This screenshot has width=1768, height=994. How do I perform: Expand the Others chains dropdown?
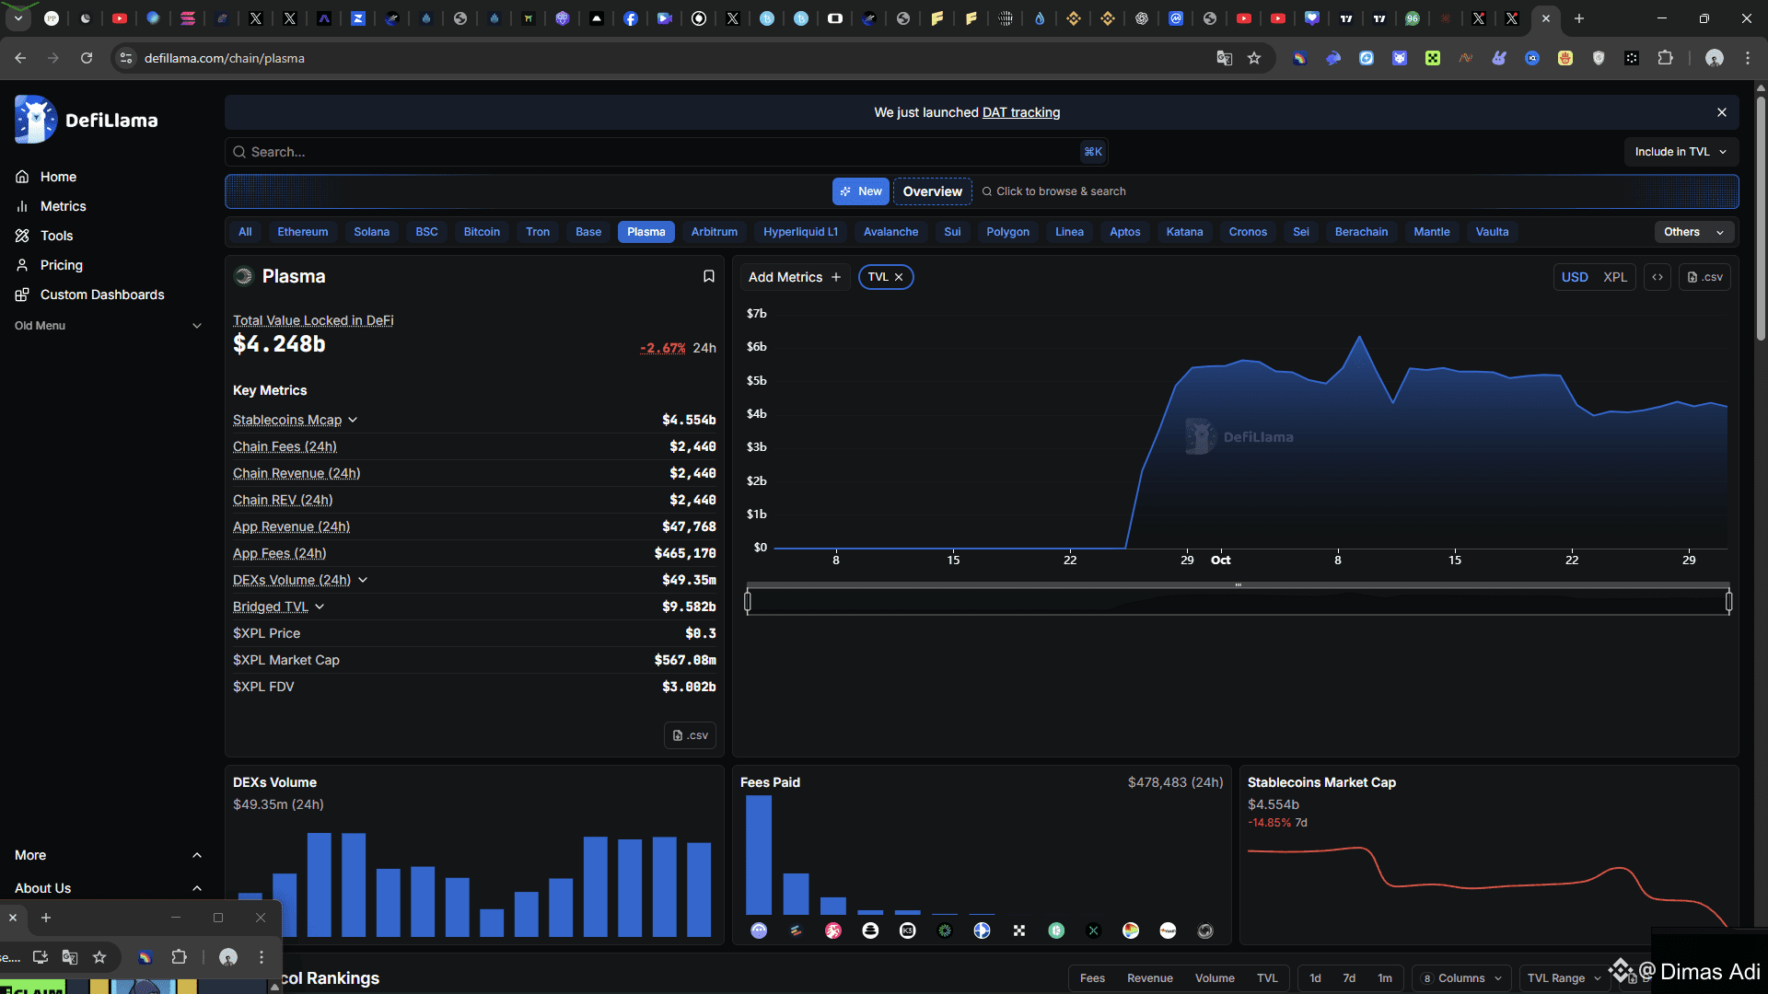click(1693, 232)
